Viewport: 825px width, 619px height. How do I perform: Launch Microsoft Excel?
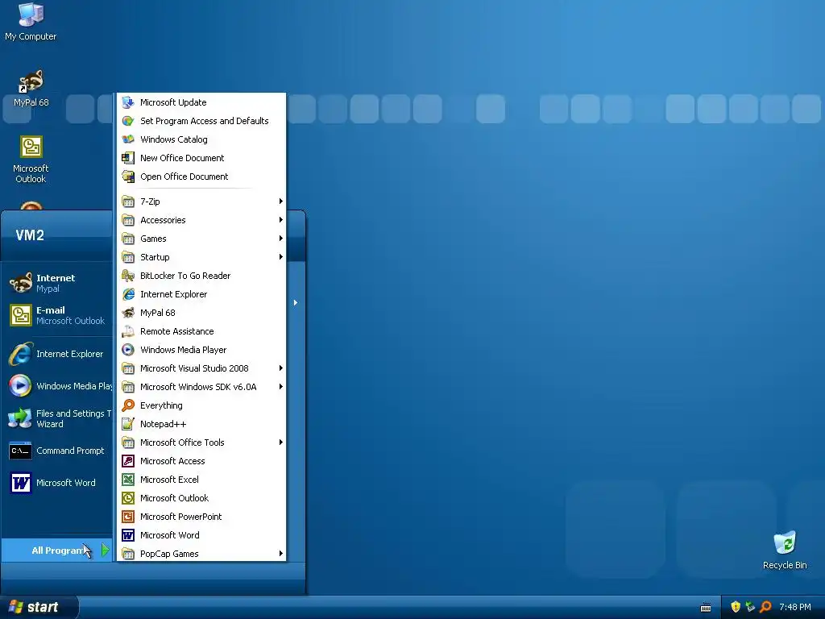point(201,480)
